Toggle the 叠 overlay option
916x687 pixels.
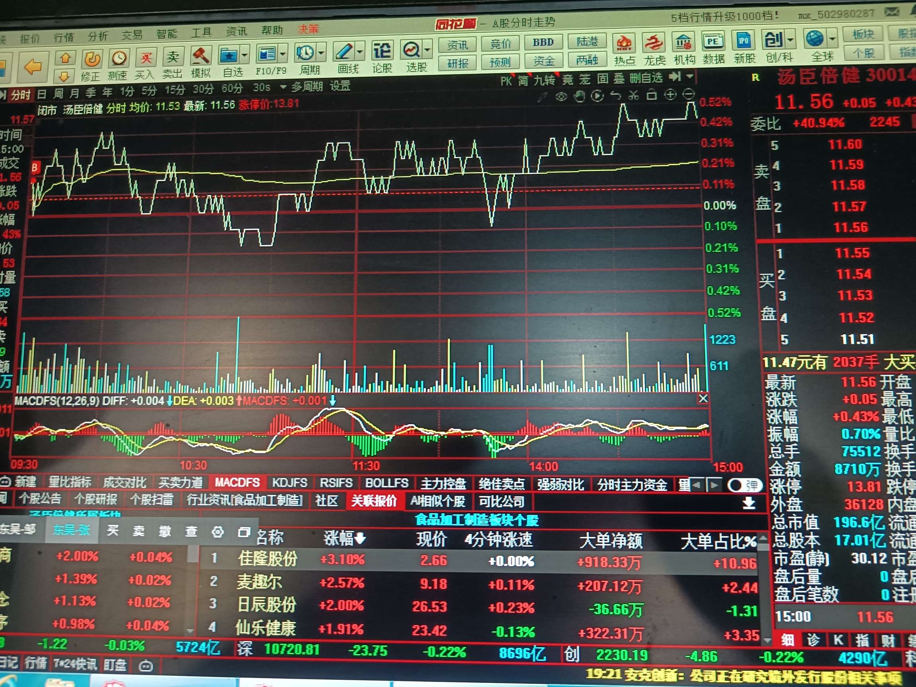(x=619, y=79)
